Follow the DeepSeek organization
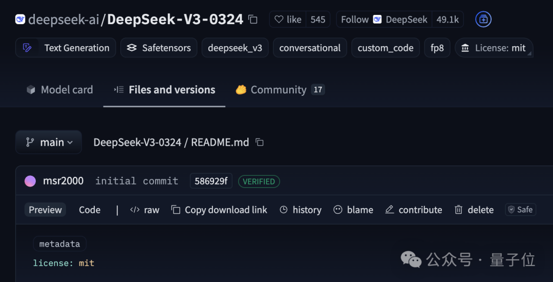The width and height of the screenshot is (553, 282). (x=384, y=19)
